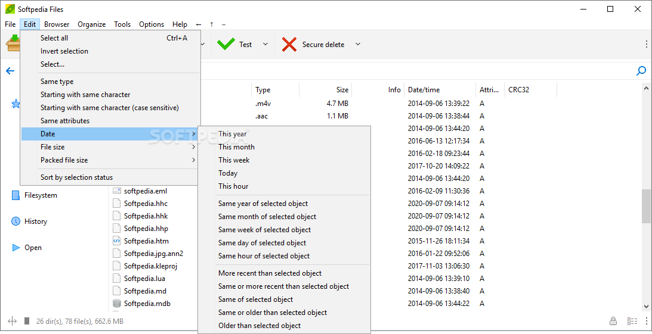
Task: Select Same year of selected object
Action: point(284,203)
